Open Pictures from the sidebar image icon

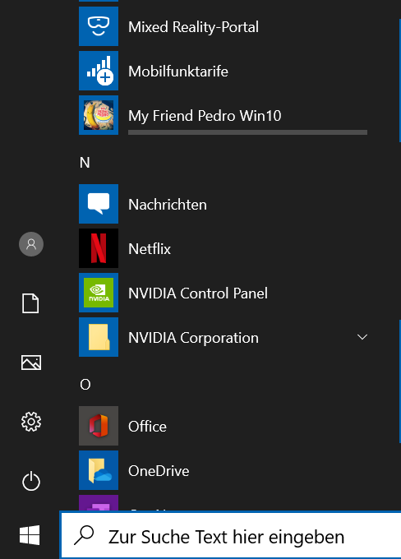click(31, 363)
